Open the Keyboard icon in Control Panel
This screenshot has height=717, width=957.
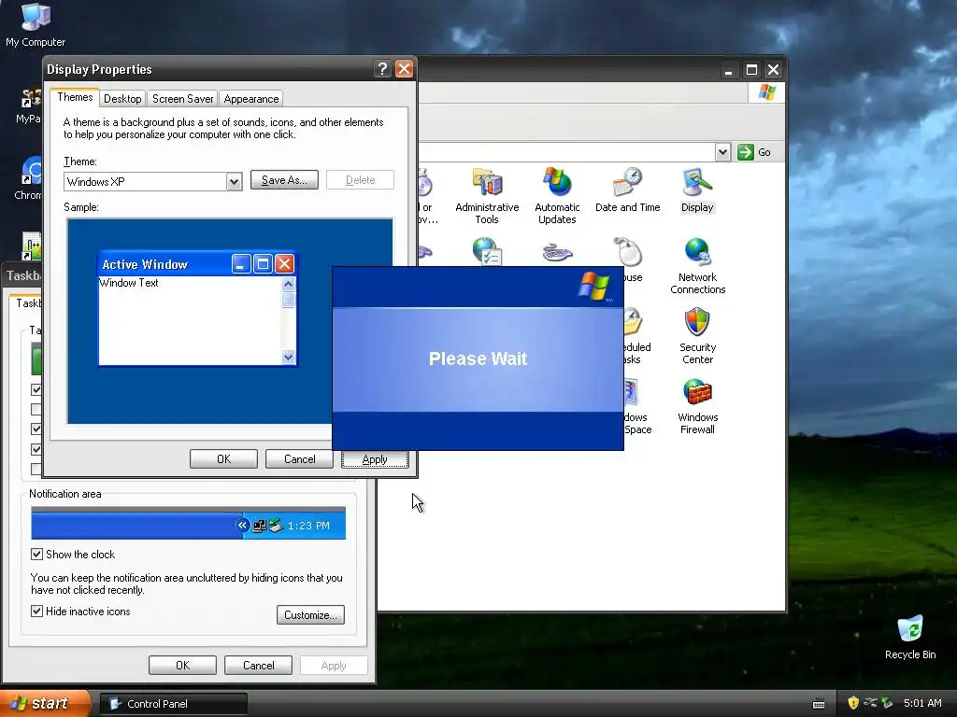tap(557, 252)
